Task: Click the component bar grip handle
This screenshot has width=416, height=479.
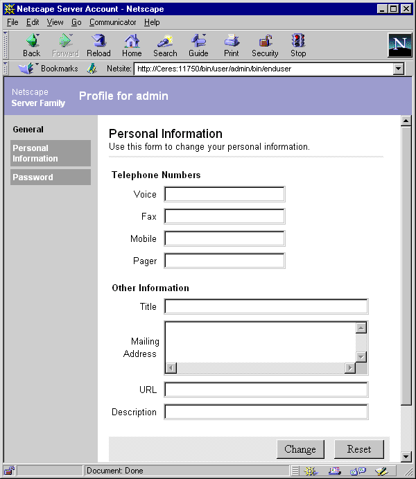Action: point(295,471)
